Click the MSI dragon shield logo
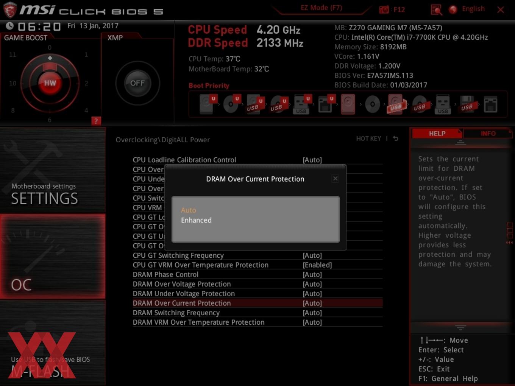The height and width of the screenshot is (386, 515). 9,10
